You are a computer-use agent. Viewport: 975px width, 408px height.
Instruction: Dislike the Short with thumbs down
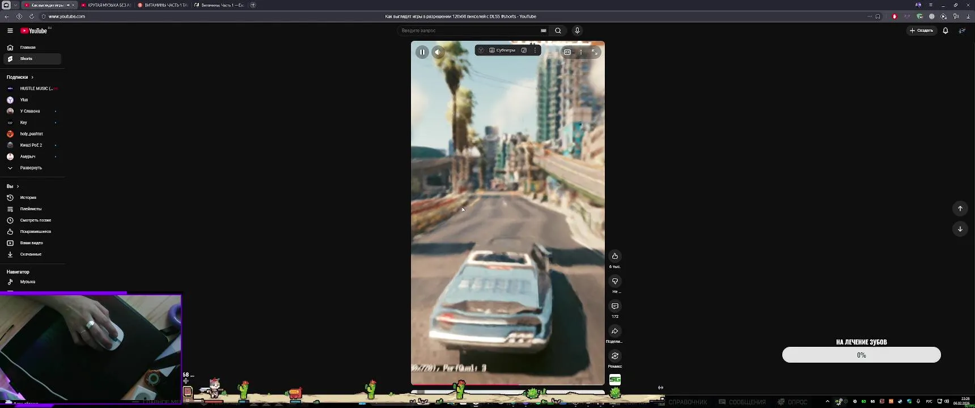pos(615,281)
